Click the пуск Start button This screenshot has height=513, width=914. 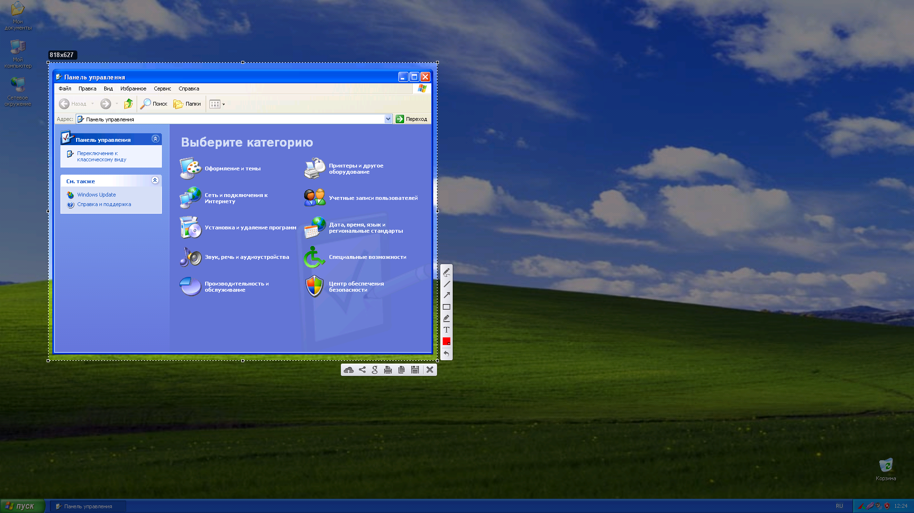pos(22,506)
